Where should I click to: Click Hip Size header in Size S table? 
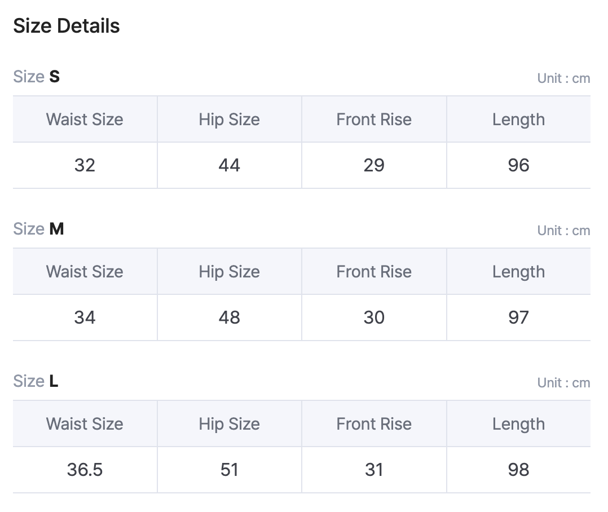click(229, 120)
